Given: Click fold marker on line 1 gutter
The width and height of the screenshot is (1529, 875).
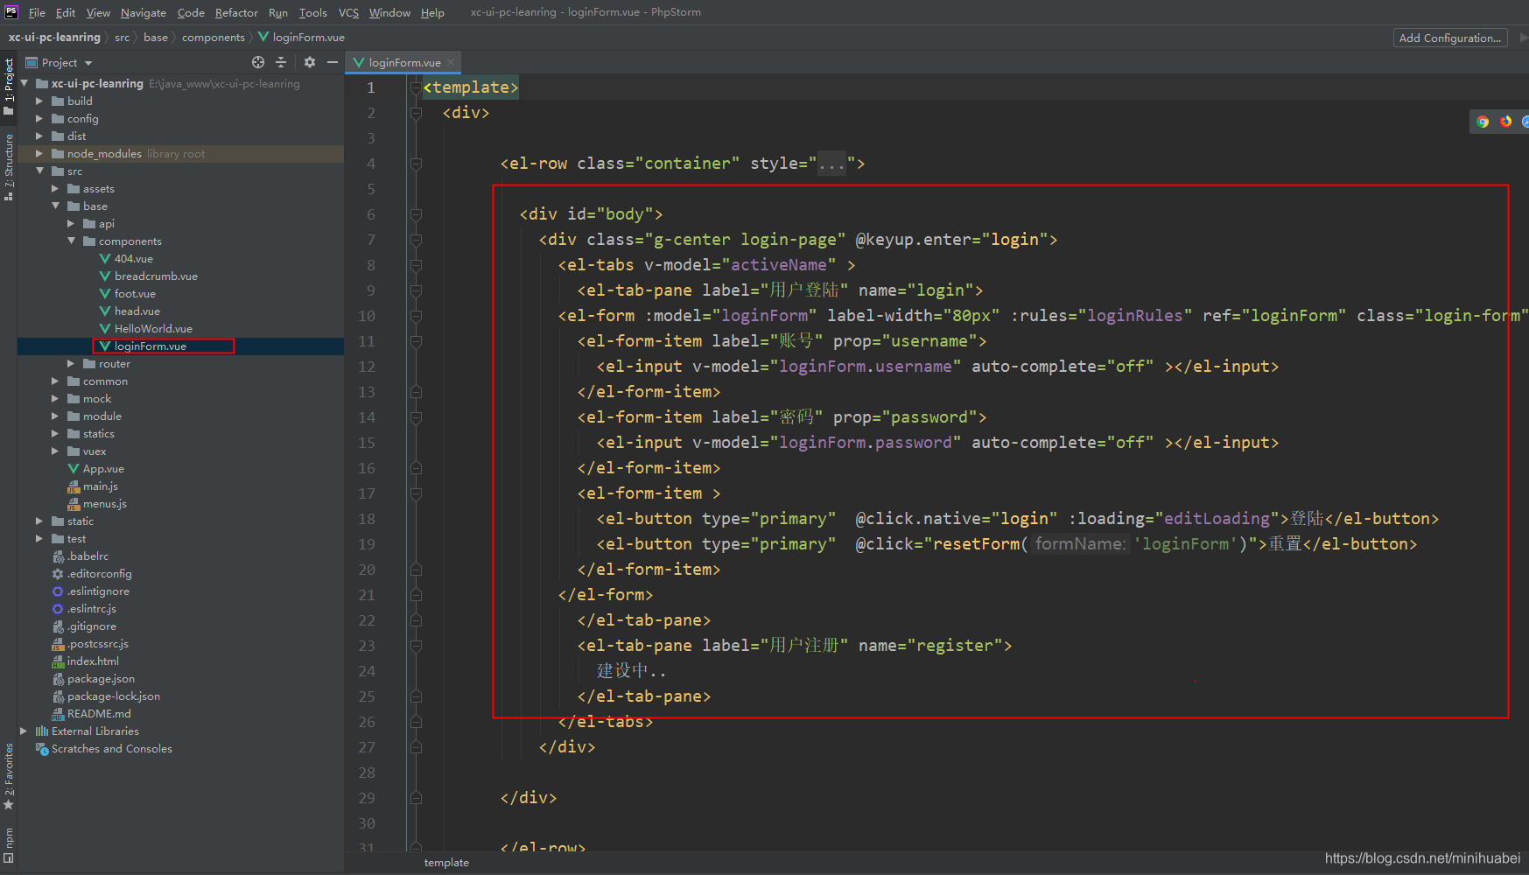Looking at the screenshot, I should [x=416, y=87].
